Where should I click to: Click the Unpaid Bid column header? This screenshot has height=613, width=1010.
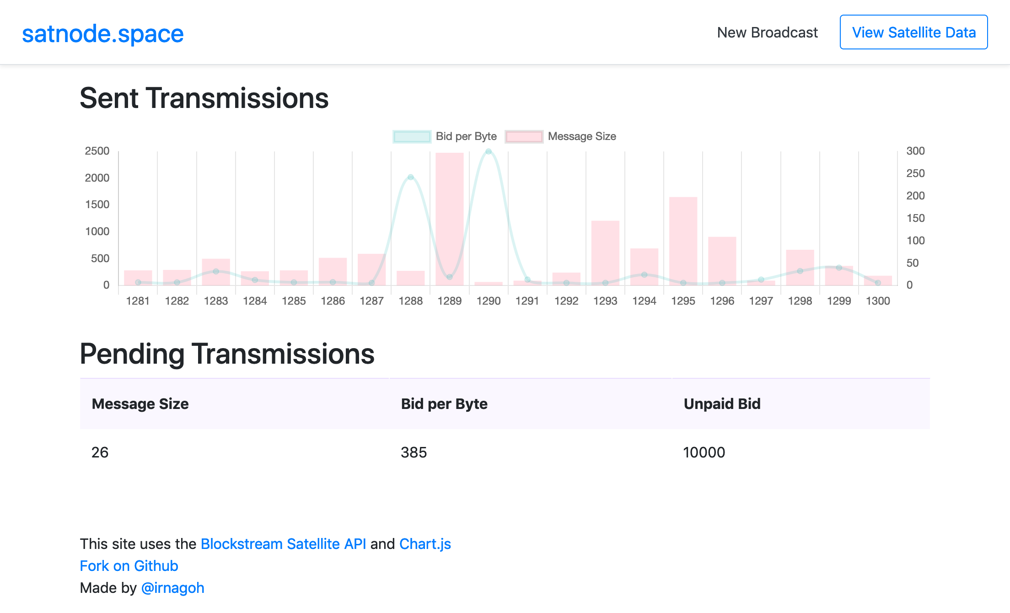(722, 404)
